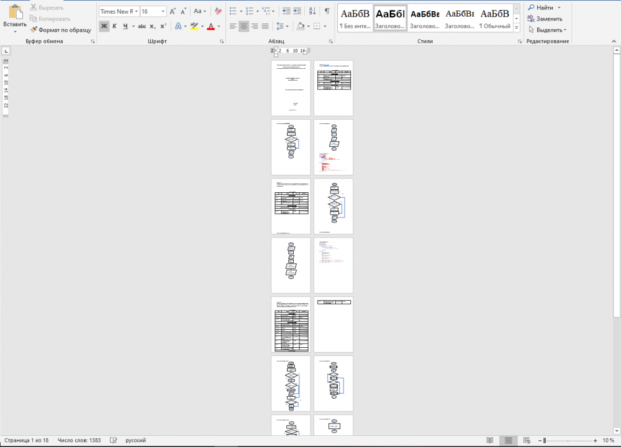Click the subscript x₂ icon
Viewport: 621px width, 447px height.
(153, 26)
